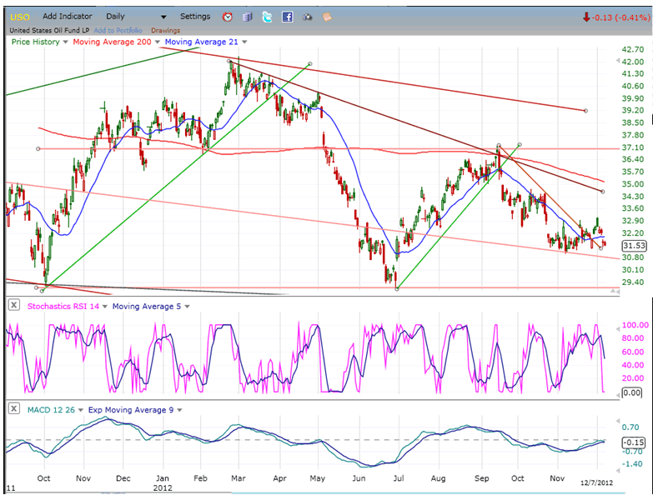The image size is (653, 500).
Task: Share chart via Twitter icon
Action: tap(267, 17)
